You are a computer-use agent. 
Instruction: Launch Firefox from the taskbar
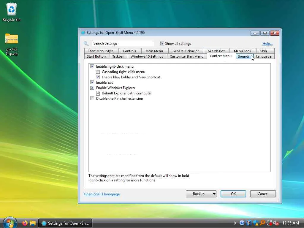pyautogui.click(x=25, y=223)
